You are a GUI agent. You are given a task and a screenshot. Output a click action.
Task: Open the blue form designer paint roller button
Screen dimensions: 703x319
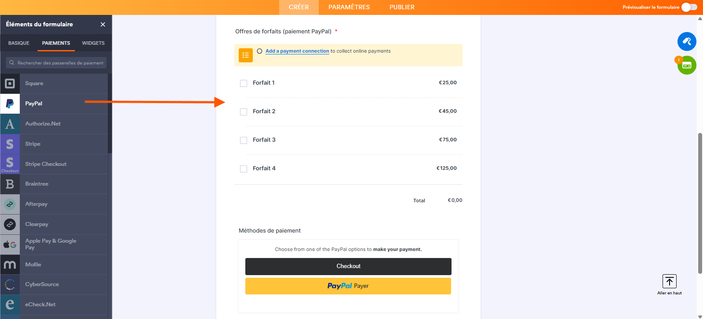pyautogui.click(x=686, y=42)
